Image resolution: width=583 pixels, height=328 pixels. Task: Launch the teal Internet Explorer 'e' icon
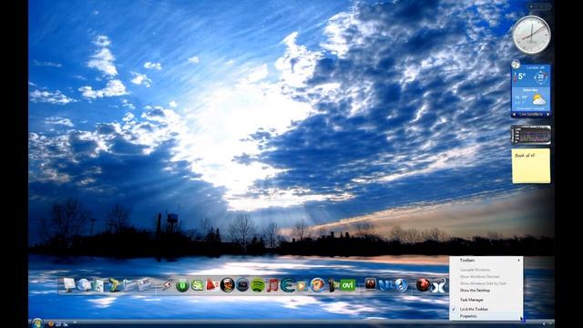point(288,285)
